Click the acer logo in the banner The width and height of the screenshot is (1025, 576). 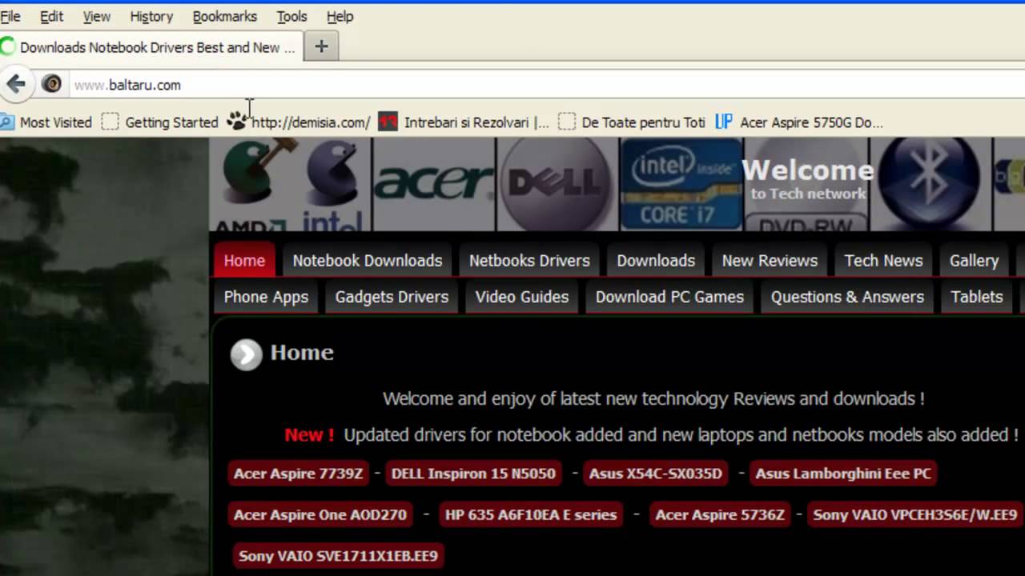click(x=433, y=182)
